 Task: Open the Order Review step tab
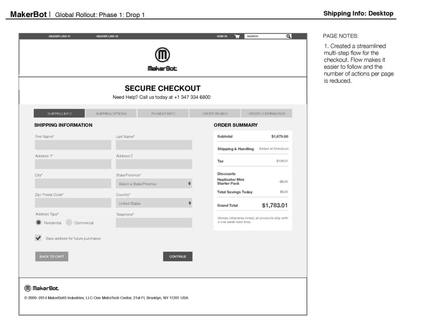tap(215, 113)
